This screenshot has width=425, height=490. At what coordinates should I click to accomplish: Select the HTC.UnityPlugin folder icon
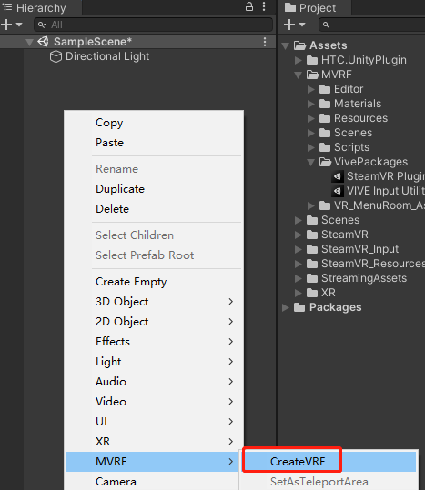[x=312, y=60]
